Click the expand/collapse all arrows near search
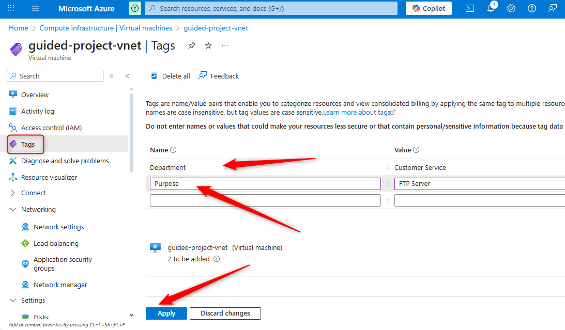 (112, 76)
